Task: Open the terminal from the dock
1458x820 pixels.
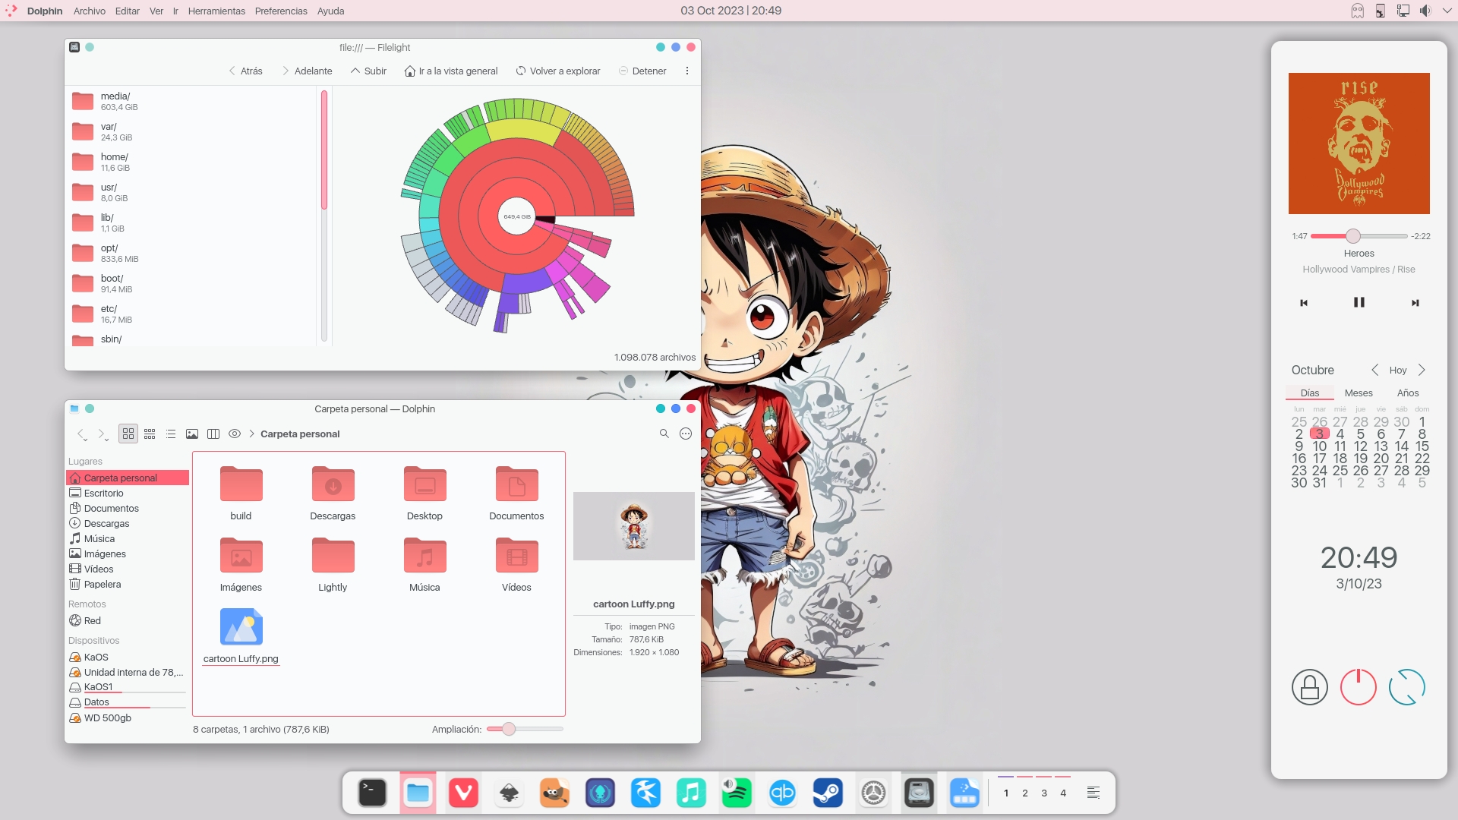Action: point(372,793)
